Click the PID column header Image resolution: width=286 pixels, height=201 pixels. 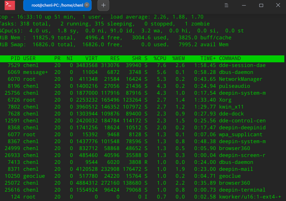coord(15,58)
